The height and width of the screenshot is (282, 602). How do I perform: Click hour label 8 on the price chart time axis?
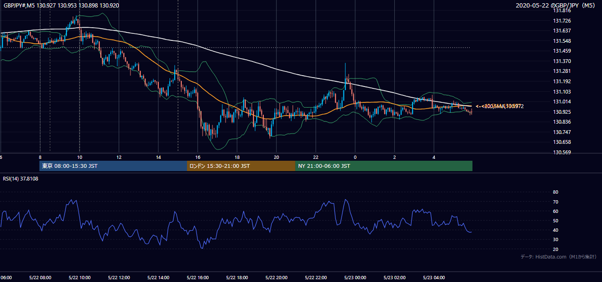(40, 157)
